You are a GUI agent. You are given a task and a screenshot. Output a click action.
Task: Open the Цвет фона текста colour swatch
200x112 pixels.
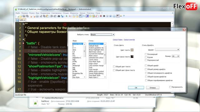point(132,57)
